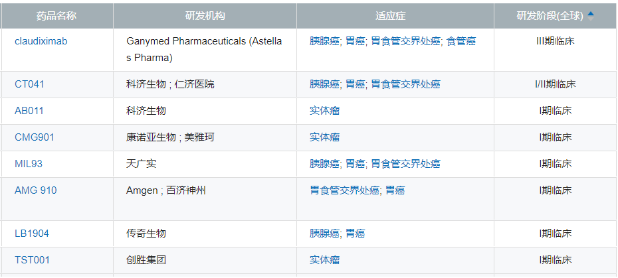Open the AMG 910 drug link
This screenshot has height=278, width=618.
(x=36, y=190)
